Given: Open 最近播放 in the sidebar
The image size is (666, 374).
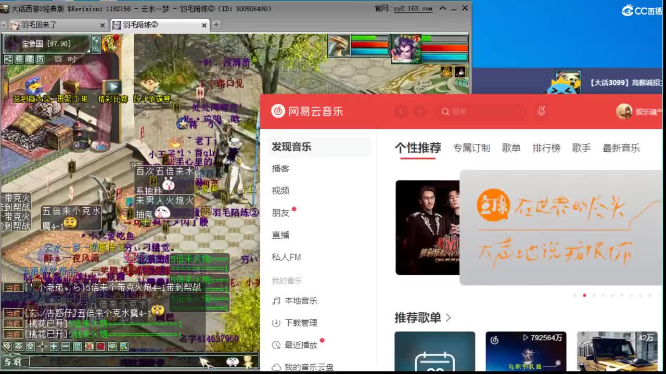Looking at the screenshot, I should tap(294, 345).
